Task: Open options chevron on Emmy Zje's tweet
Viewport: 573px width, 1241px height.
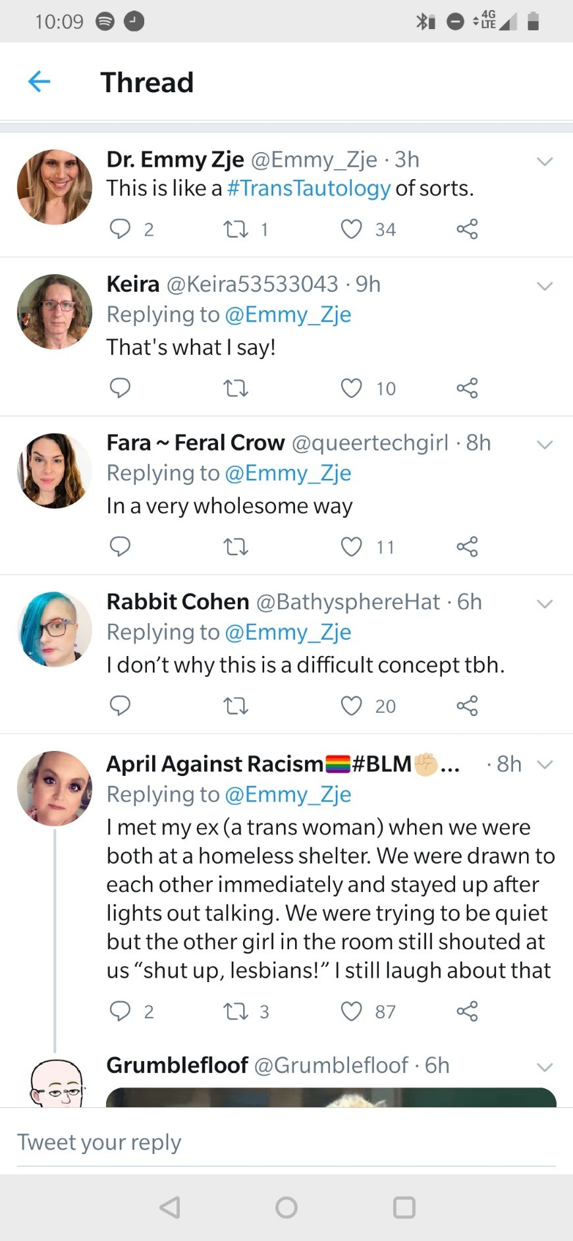Action: [x=544, y=161]
